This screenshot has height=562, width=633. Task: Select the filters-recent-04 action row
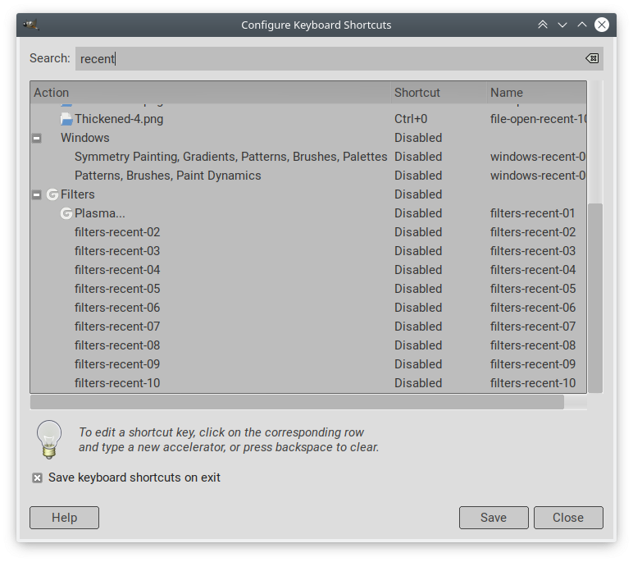(x=308, y=270)
